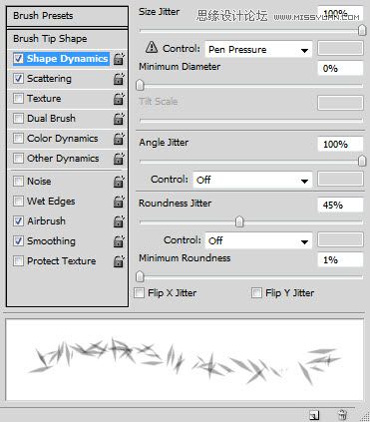Screen dimensions: 370x422
Task: Click the warning triangle beside Control
Action: 152,47
